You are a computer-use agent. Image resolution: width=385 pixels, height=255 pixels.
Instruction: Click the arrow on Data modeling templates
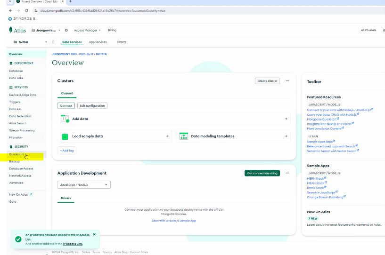(286, 136)
